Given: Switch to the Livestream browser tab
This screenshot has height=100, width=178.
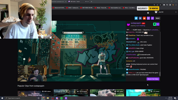Looking at the screenshot, I should [59, 2].
